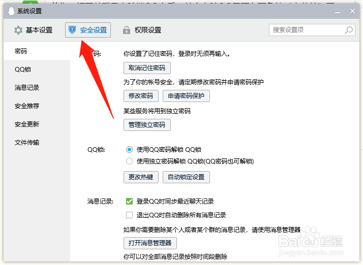
Task: Click the 消息记录: section label
Action: [100, 202]
